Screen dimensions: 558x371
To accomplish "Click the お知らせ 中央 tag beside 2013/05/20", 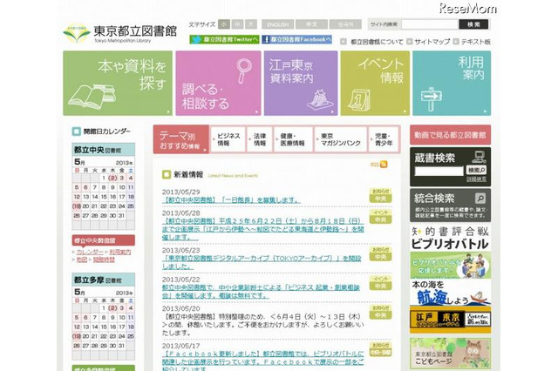I will coord(380,312).
